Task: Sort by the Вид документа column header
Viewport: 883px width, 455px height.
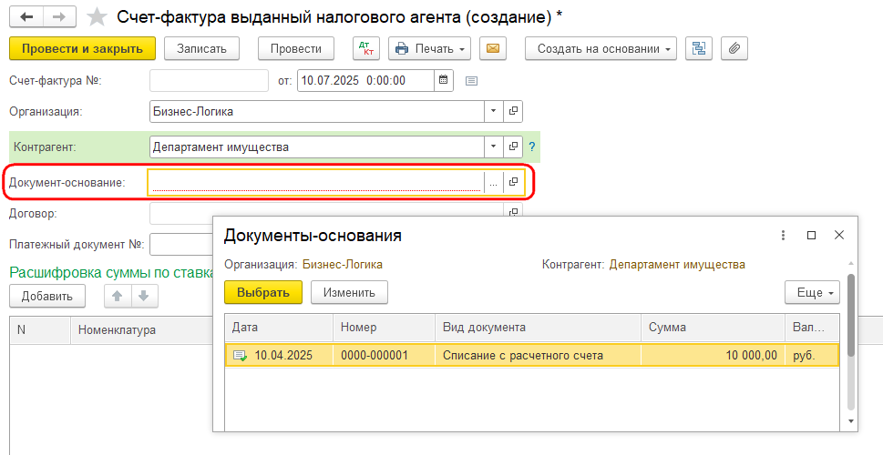Action: tap(538, 328)
